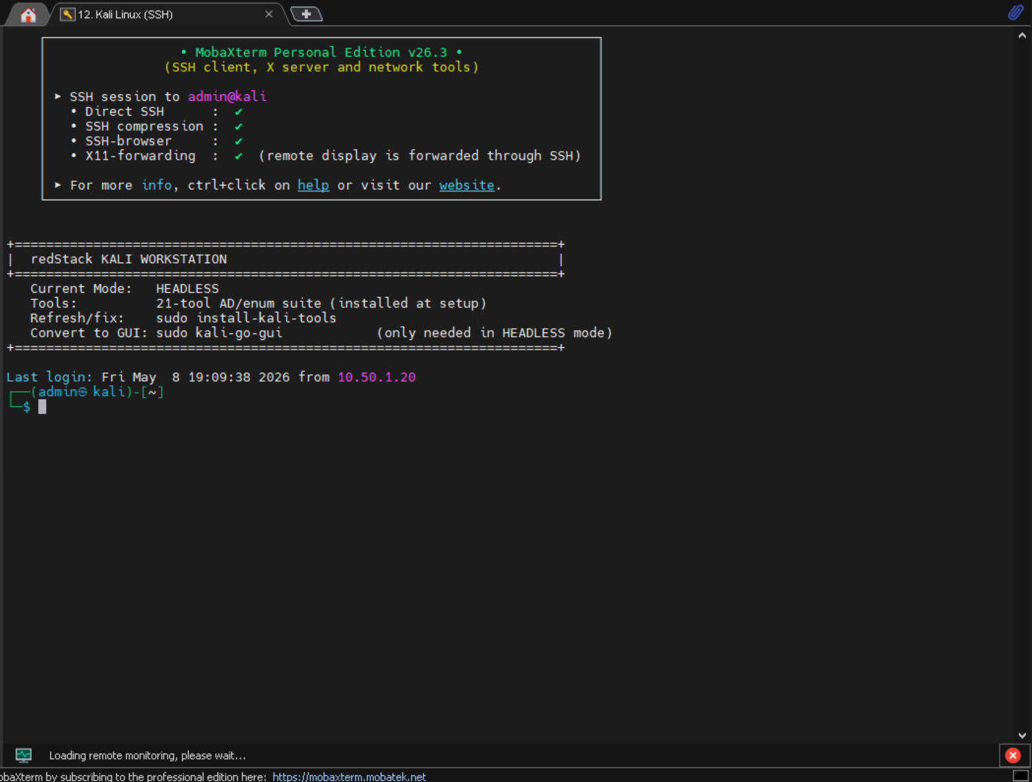The image size is (1032, 782).
Task: Click the SSH compression line label
Action: pos(144,126)
